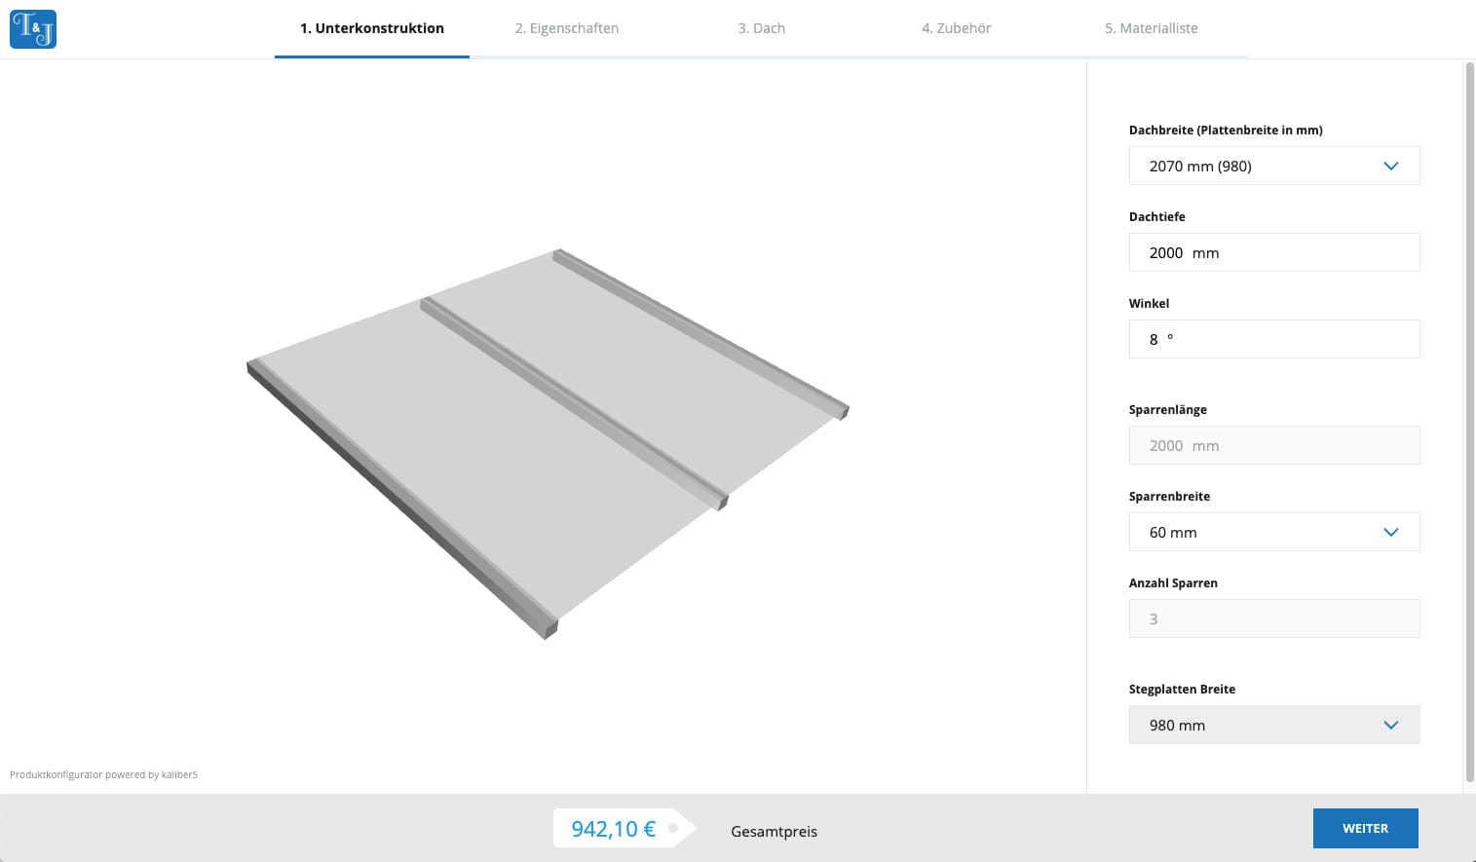Open the 1. Unterkonstruktion tab
1476x862 pixels.
[372, 28]
